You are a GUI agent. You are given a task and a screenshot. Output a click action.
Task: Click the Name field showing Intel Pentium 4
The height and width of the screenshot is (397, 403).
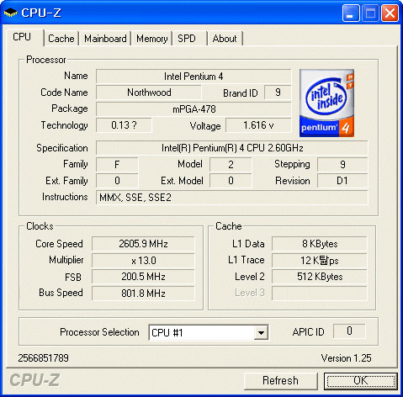pos(194,77)
